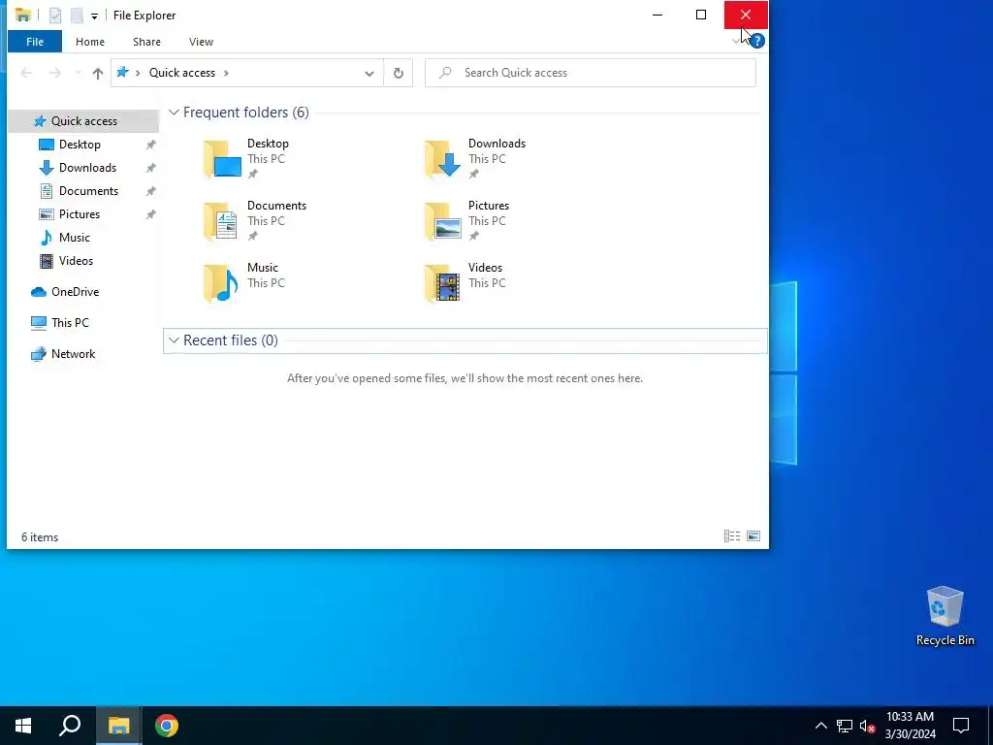
Task: Click the Quick access breadcrumb in the address bar
Action: tap(181, 73)
